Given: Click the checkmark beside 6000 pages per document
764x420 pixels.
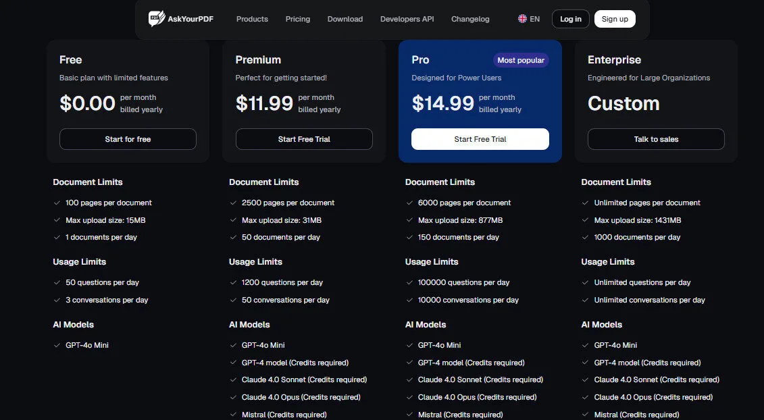Looking at the screenshot, I should click(x=409, y=203).
